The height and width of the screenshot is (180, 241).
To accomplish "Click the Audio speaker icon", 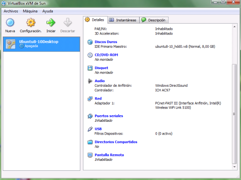I will pos(90,81).
